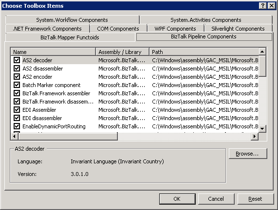Screen dimensions: 278x210
Task: Open the BizTalk Mapper Functoids tab
Action: click(70, 37)
